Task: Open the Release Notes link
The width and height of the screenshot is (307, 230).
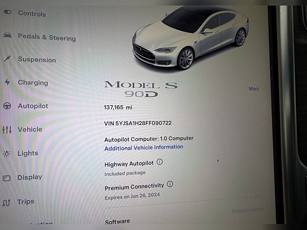Action: click(x=247, y=210)
